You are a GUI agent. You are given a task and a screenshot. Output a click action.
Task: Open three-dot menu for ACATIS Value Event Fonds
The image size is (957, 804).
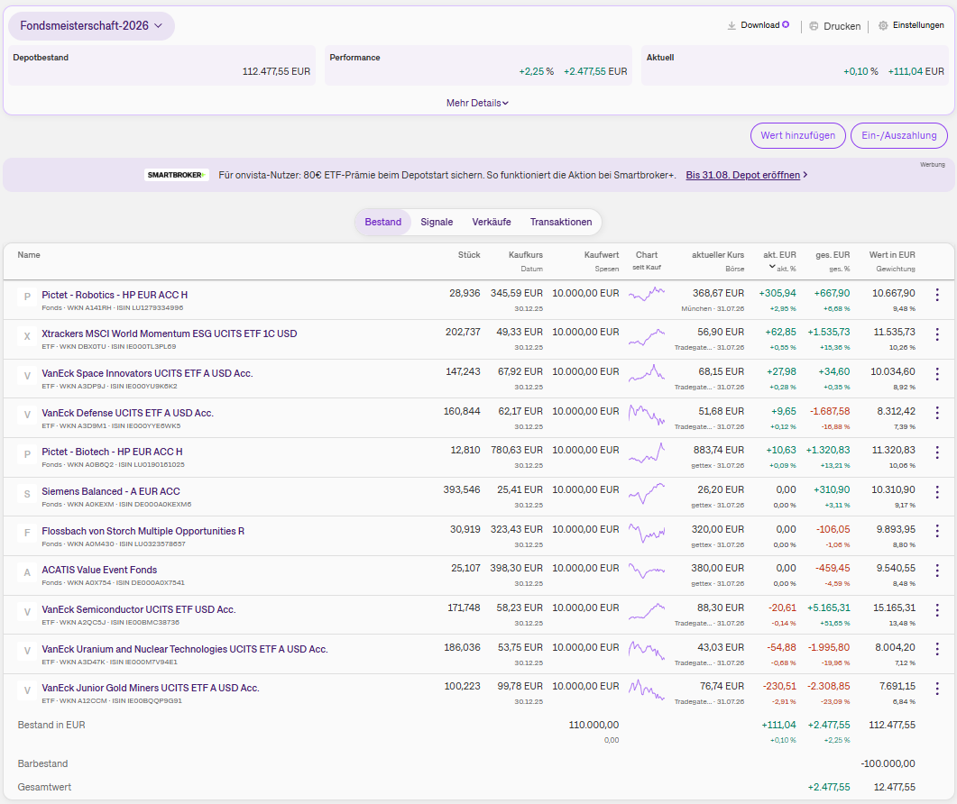937,571
